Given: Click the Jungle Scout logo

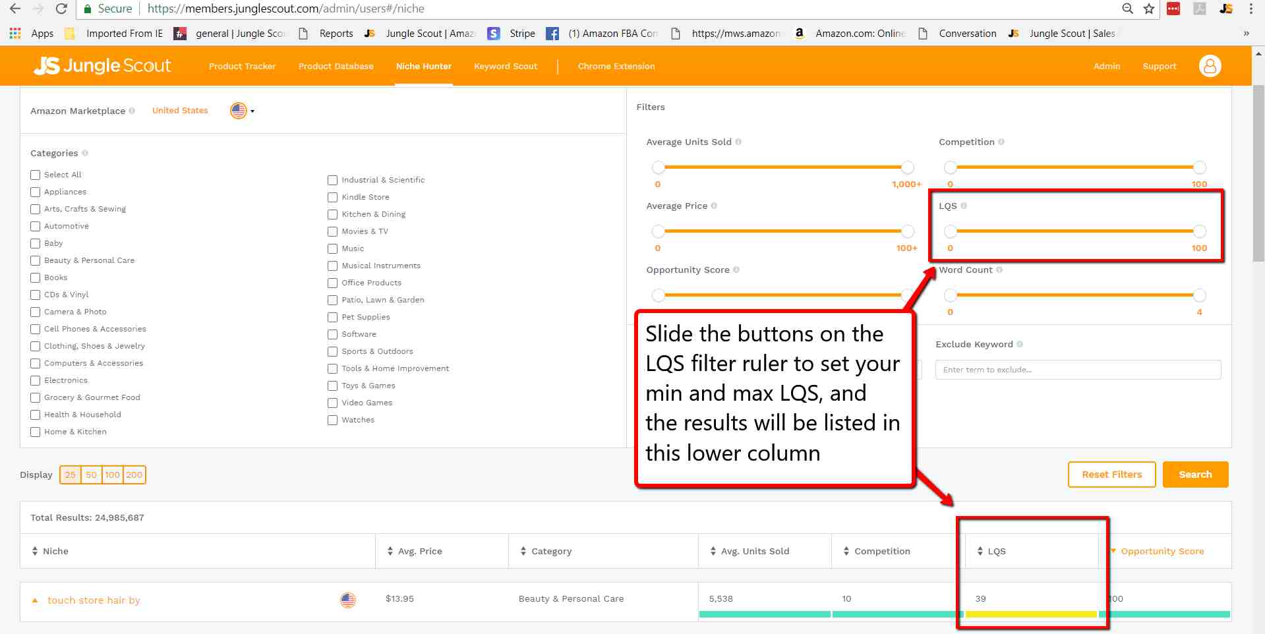Looking at the screenshot, I should (x=102, y=66).
